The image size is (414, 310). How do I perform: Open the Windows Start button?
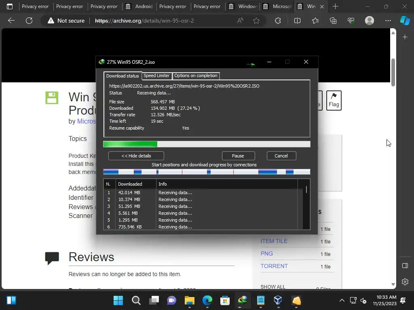pyautogui.click(x=118, y=300)
